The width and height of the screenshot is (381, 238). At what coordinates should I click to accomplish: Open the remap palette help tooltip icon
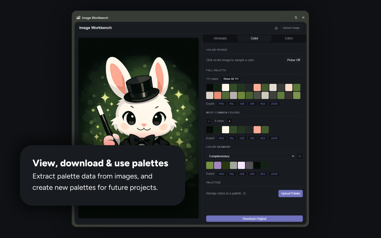click(244, 193)
